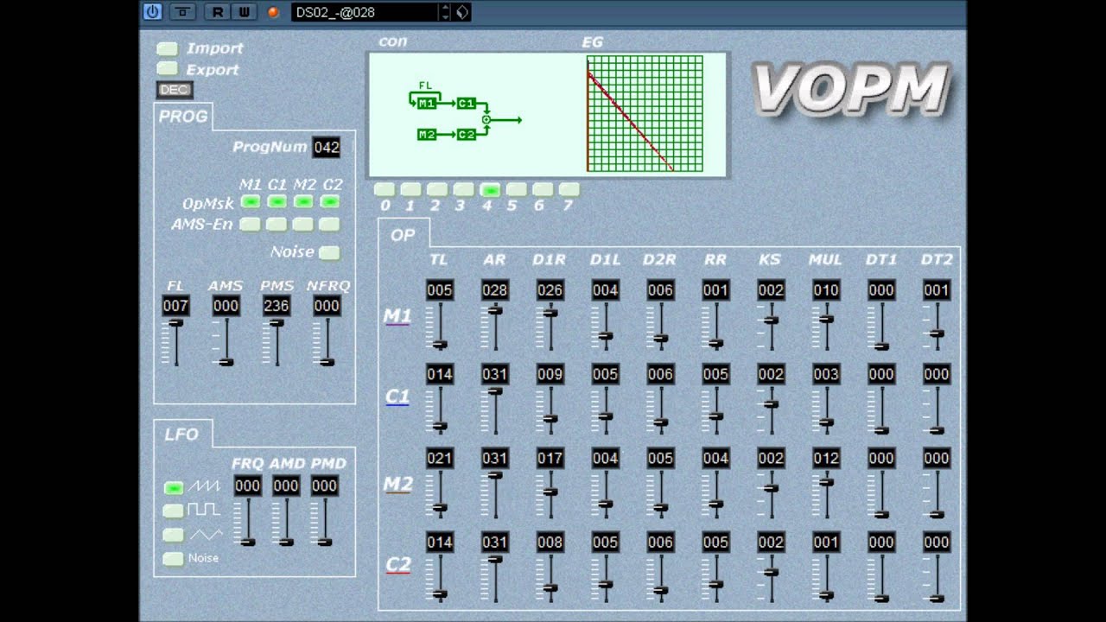
Task: Select connection algorithm 1
Action: pyautogui.click(x=410, y=189)
